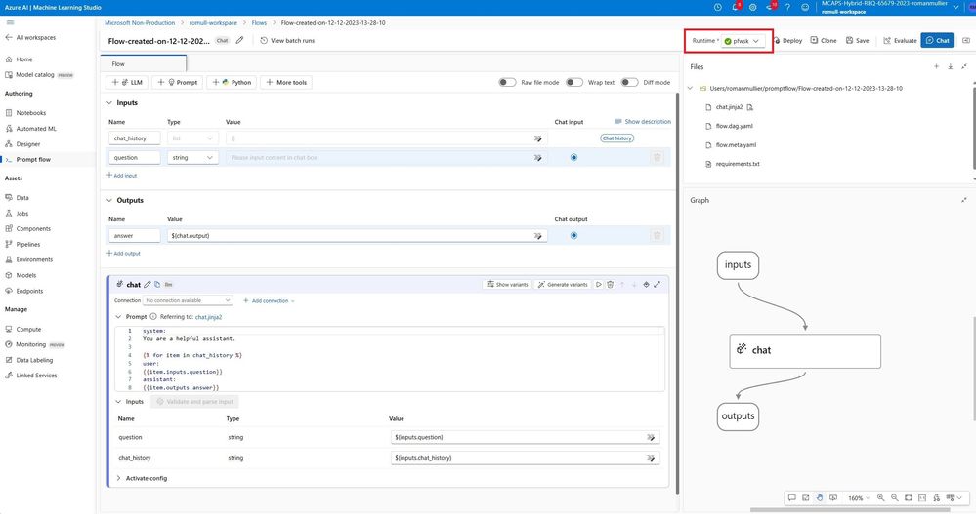Open notifications bell in header
This screenshot has height=514, width=976.
click(x=735, y=7)
